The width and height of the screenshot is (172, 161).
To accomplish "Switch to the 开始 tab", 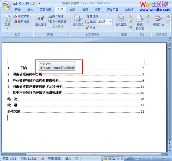I will [18, 10].
